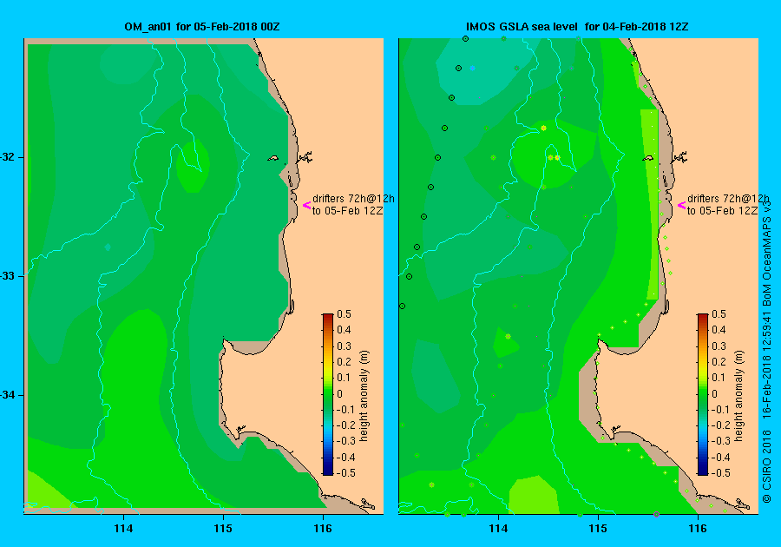
Task: Click the -0.3 tick on right color bar
Action: (719, 441)
